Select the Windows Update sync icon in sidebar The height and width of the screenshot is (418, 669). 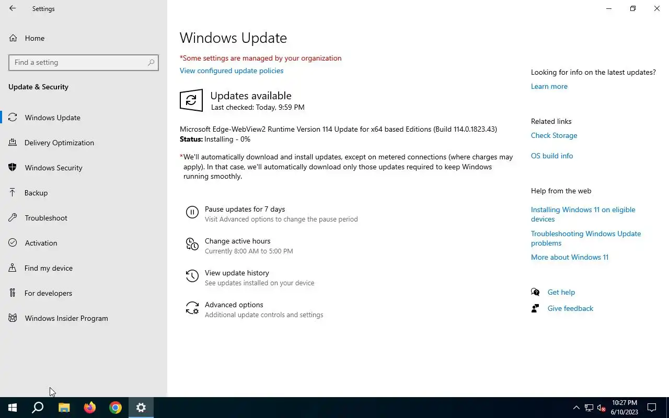(x=13, y=118)
